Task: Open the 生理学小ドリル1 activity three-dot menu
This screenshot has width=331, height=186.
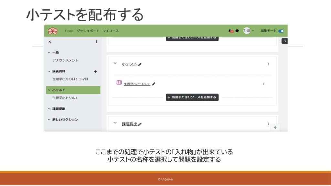Action: click(x=264, y=84)
